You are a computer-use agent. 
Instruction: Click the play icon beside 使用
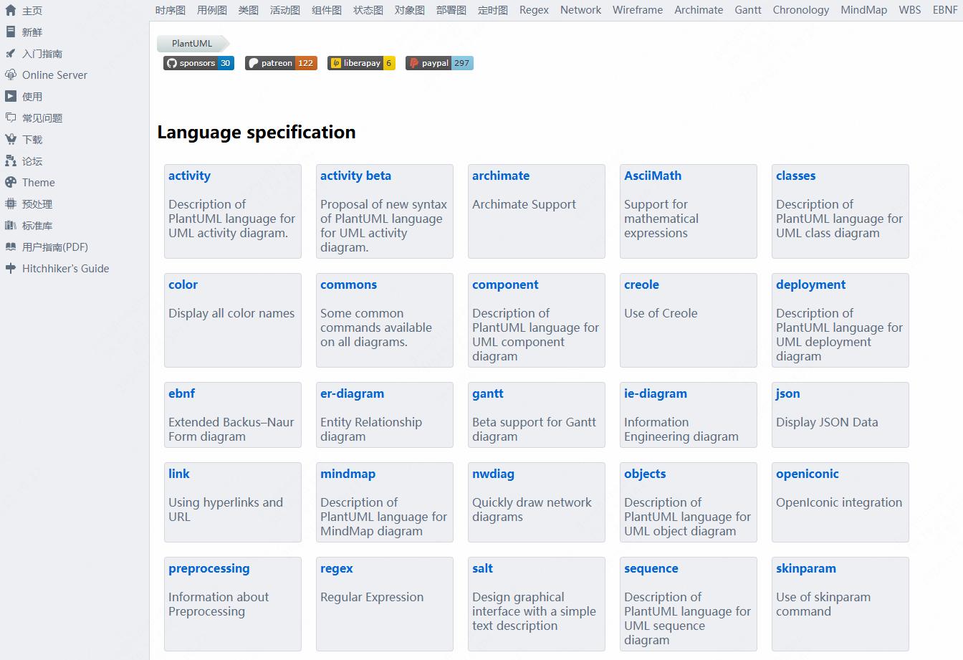(x=11, y=97)
